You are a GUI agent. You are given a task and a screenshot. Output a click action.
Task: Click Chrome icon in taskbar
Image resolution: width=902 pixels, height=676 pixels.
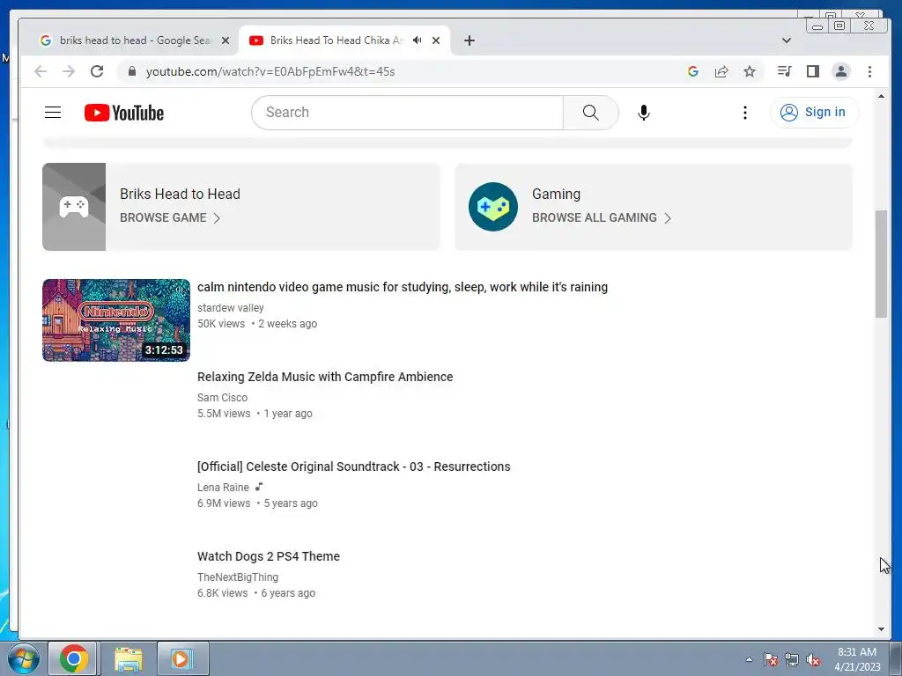click(x=73, y=658)
